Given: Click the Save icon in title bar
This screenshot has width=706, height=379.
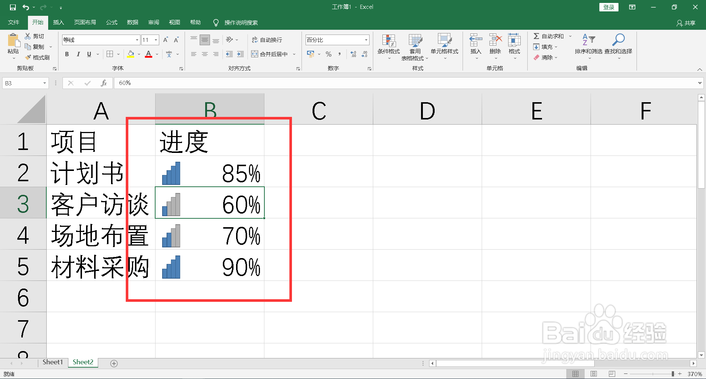Looking at the screenshot, I should (x=13, y=7).
